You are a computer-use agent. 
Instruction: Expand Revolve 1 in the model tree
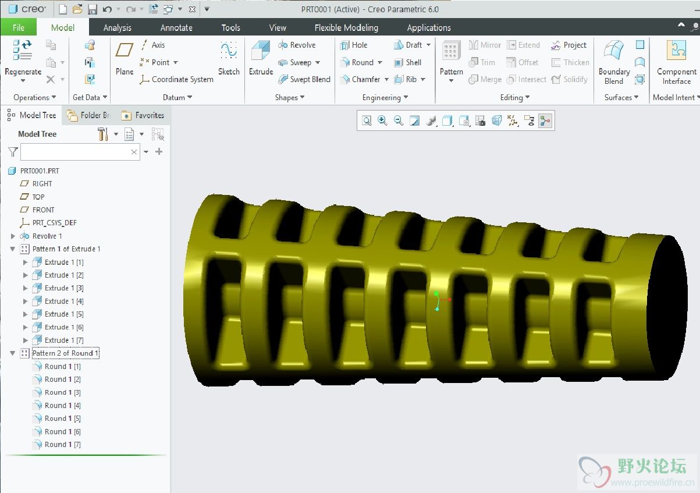[x=13, y=236]
